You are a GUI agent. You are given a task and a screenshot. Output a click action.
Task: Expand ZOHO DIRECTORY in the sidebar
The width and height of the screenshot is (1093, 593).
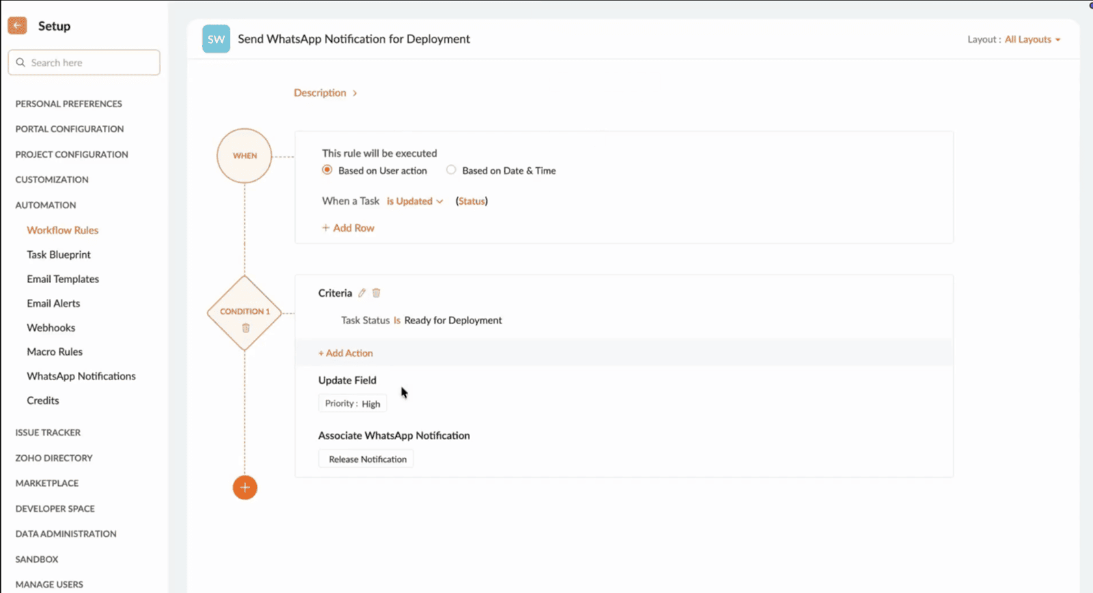click(x=54, y=458)
